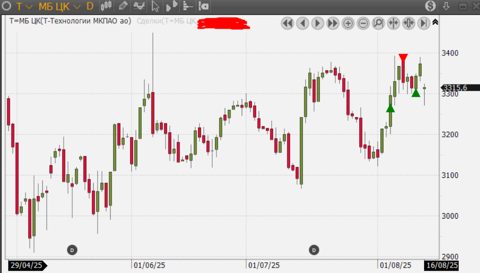Open the T ticker dropdown
The height and width of the screenshot is (273, 480).
tap(24, 6)
